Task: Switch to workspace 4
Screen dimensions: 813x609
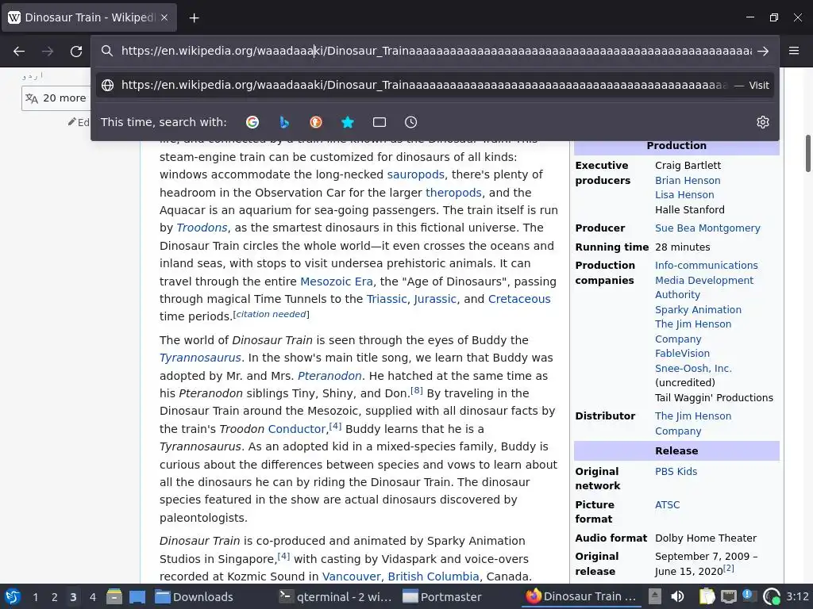Action: tap(93, 597)
